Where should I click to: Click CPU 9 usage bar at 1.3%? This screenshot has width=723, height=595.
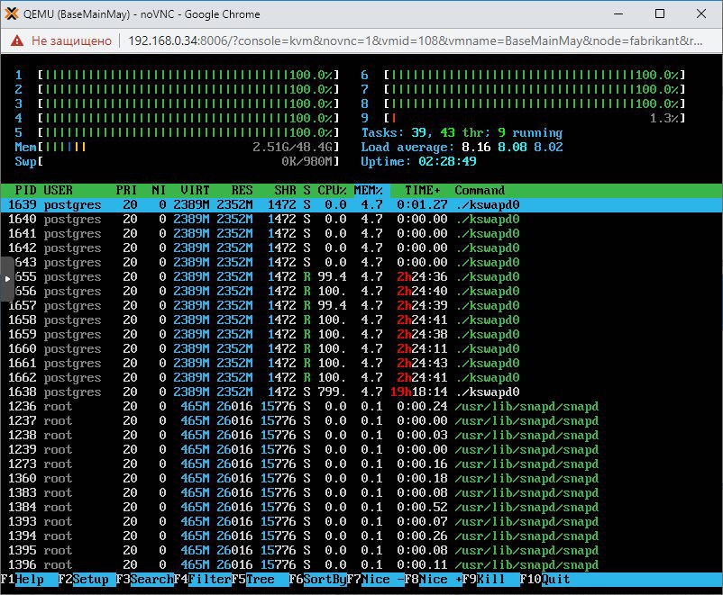[535, 118]
